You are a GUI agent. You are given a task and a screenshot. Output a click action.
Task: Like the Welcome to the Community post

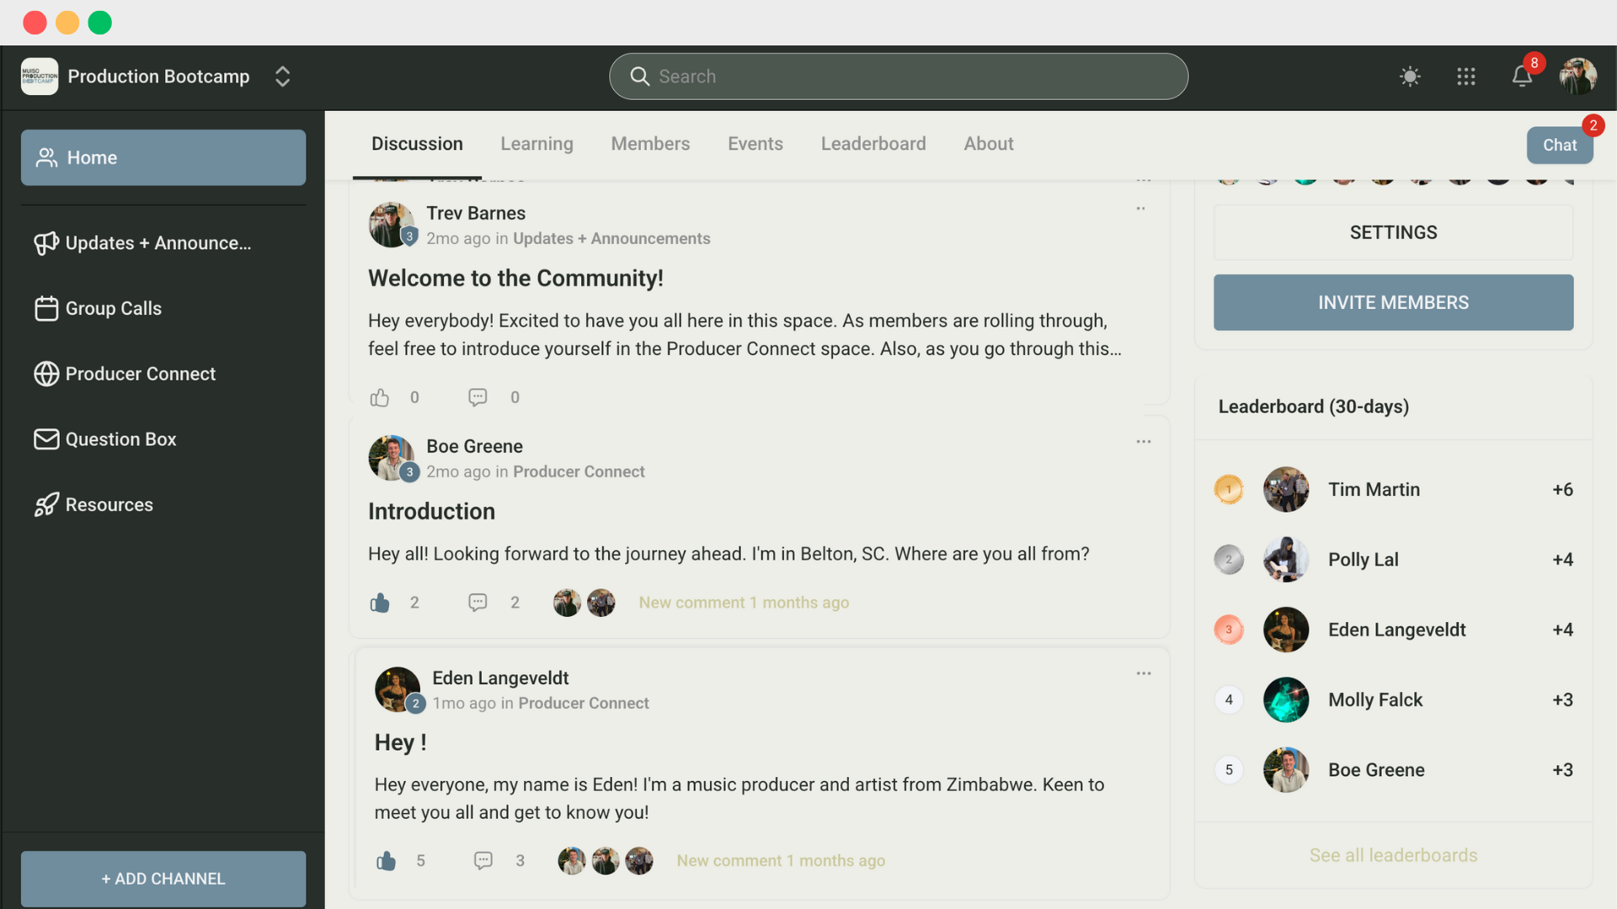[380, 397]
